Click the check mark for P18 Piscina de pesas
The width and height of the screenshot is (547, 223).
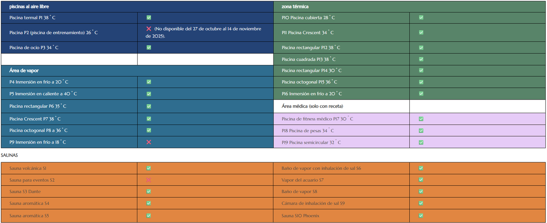(421, 130)
